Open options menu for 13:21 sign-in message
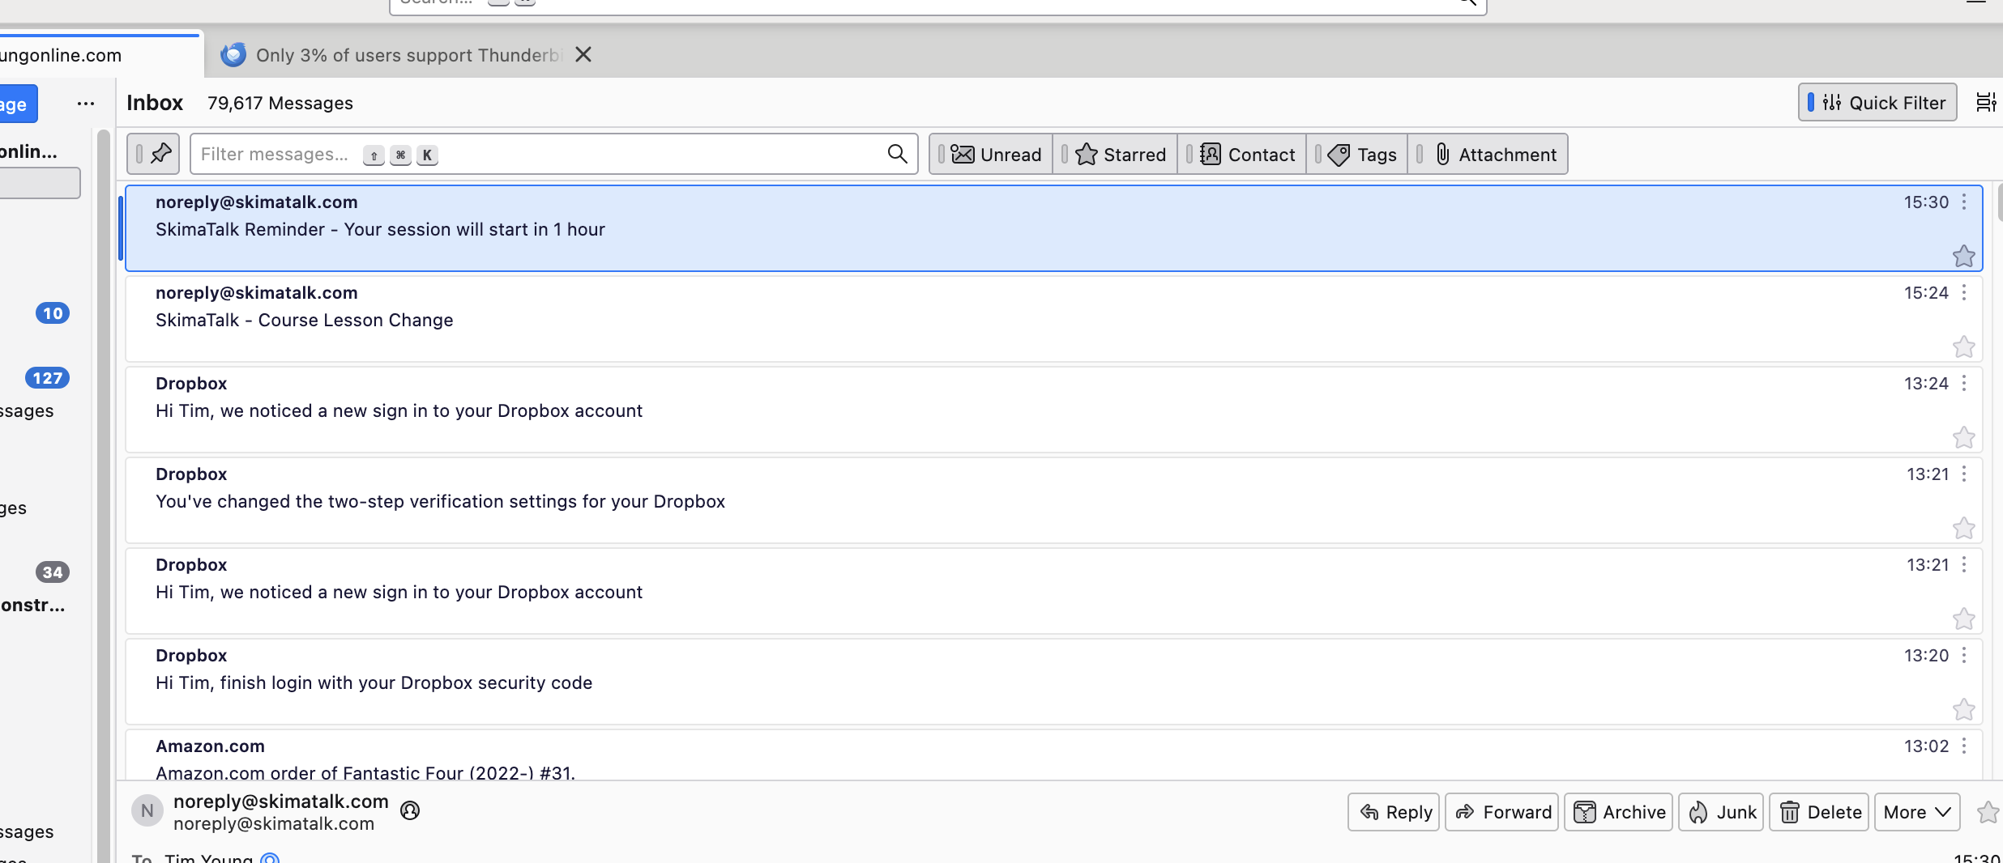This screenshot has height=863, width=2003. (1964, 564)
